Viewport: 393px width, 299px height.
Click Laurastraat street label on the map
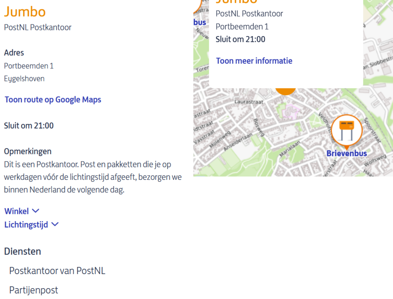(x=249, y=102)
